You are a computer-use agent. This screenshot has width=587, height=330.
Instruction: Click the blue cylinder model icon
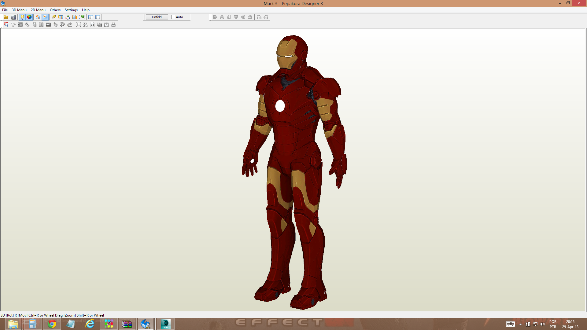point(61,17)
